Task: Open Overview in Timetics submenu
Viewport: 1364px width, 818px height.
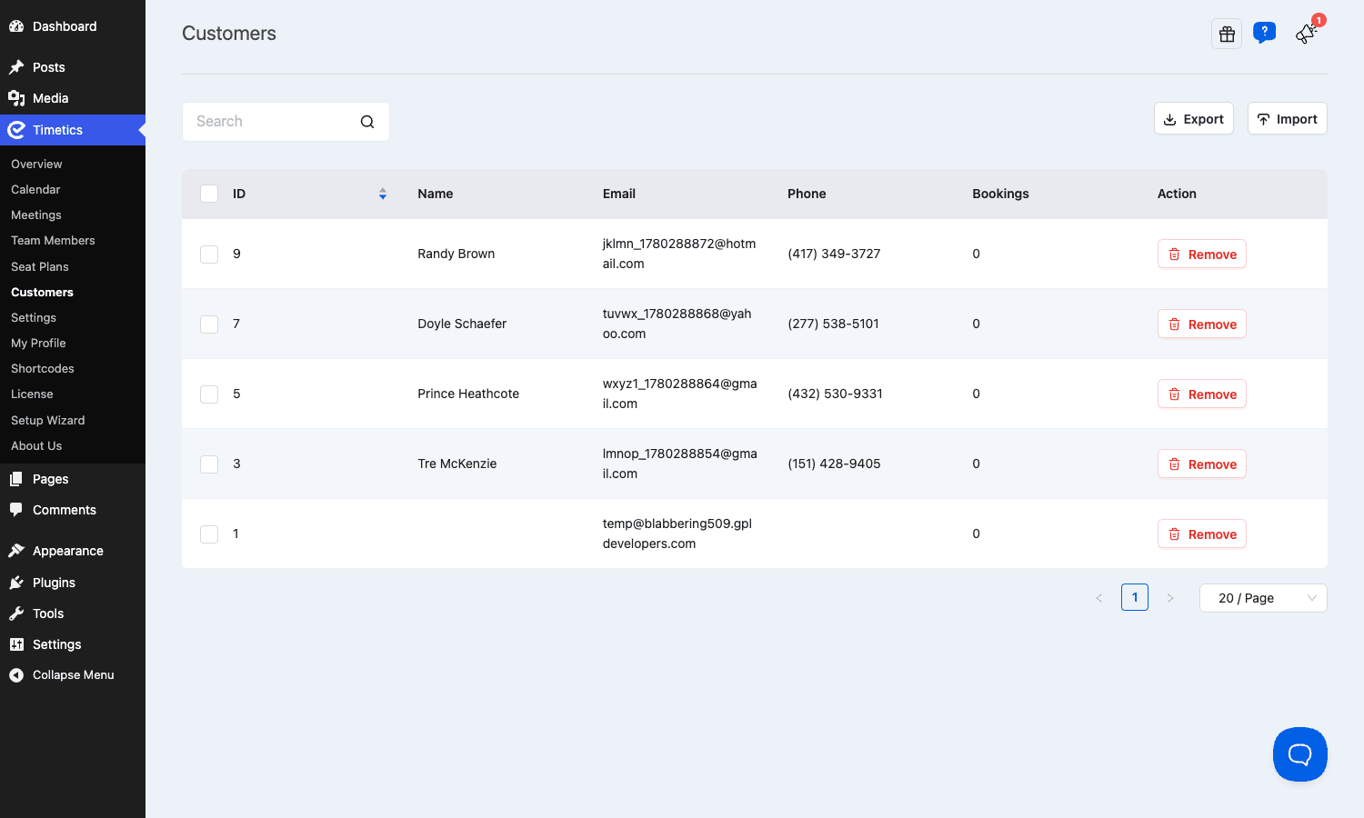Action: click(36, 164)
